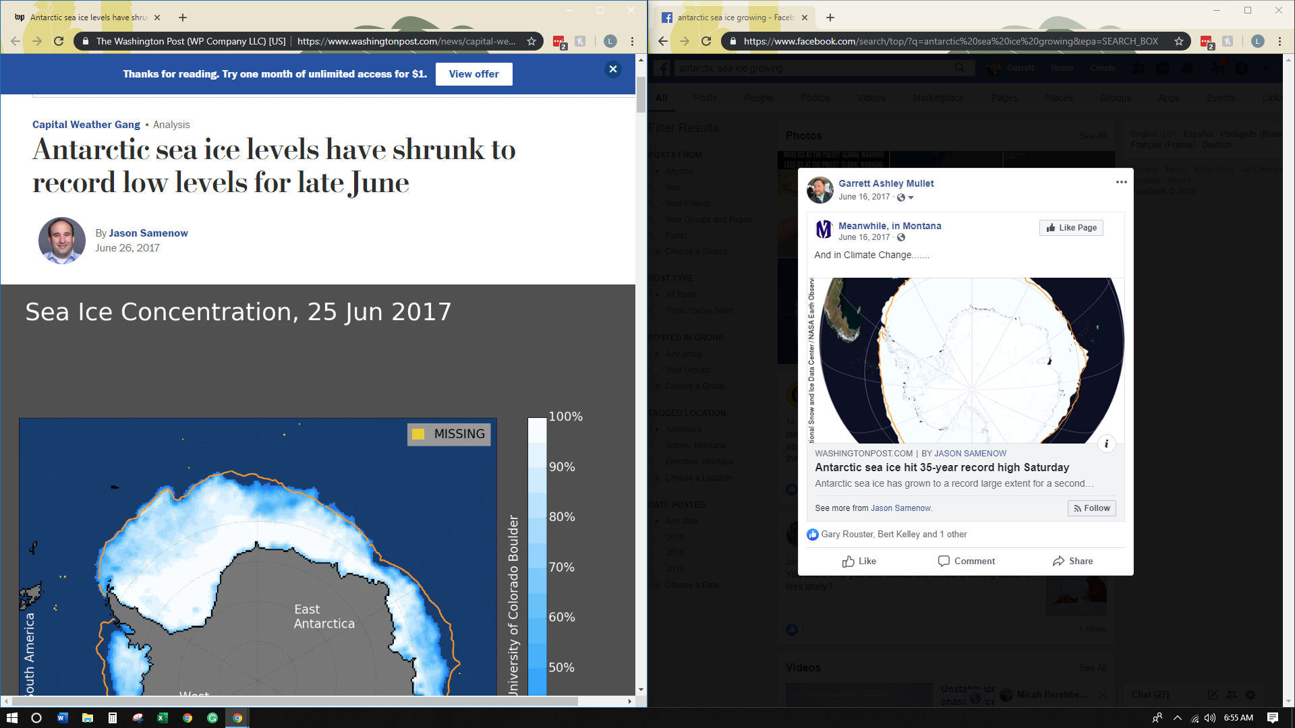Click the Washington Post vertical scrollbar thumb
Image resolution: width=1295 pixels, height=728 pixels.
pos(640,96)
